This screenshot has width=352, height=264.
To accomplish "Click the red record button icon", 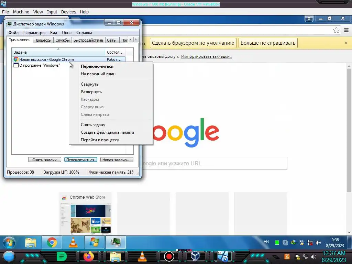I will click(x=169, y=256).
